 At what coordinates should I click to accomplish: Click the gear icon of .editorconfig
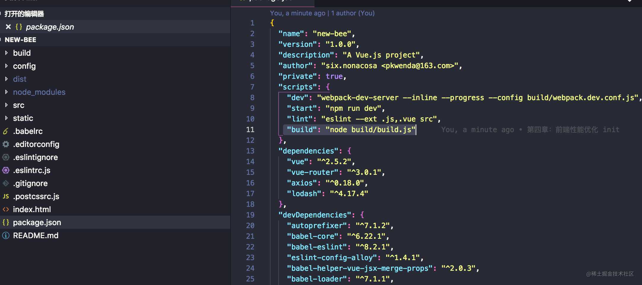pyautogui.click(x=6, y=144)
